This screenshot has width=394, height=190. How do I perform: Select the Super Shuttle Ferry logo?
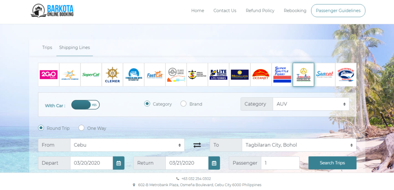282,75
